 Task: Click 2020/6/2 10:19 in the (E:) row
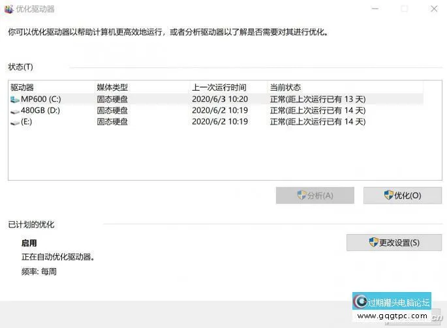[x=220, y=122]
